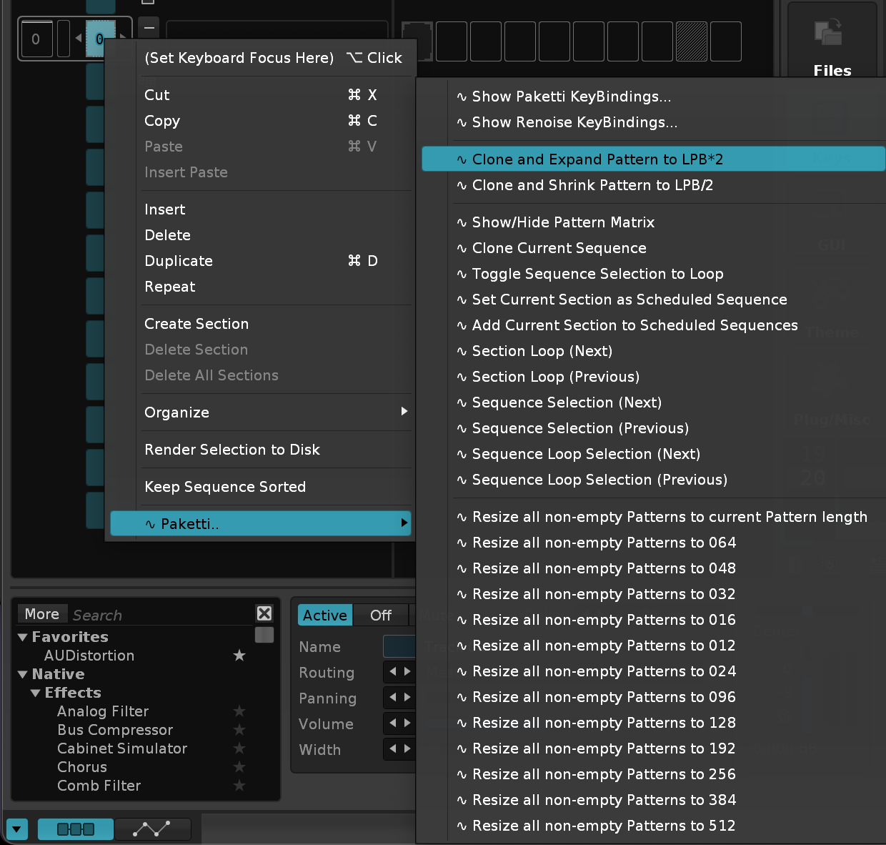Click the minus button above sequencer

[x=149, y=28]
